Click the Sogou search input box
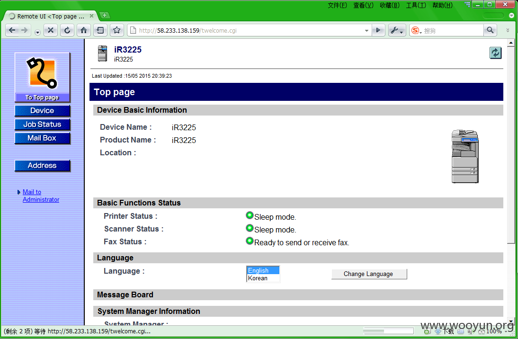Image resolution: width=518 pixels, height=339 pixels. pos(453,30)
